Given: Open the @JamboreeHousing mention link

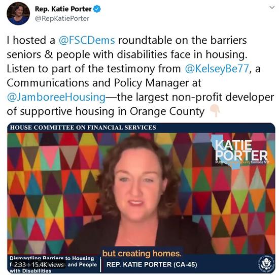Looking at the screenshot, I should (x=56, y=97).
